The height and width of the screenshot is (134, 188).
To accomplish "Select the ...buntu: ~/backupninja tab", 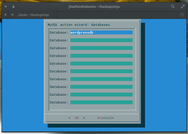I will tap(33, 15).
